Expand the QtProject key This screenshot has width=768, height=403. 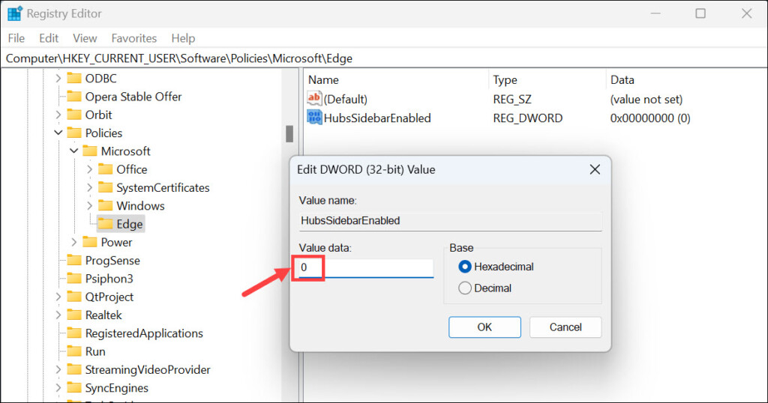pyautogui.click(x=58, y=297)
